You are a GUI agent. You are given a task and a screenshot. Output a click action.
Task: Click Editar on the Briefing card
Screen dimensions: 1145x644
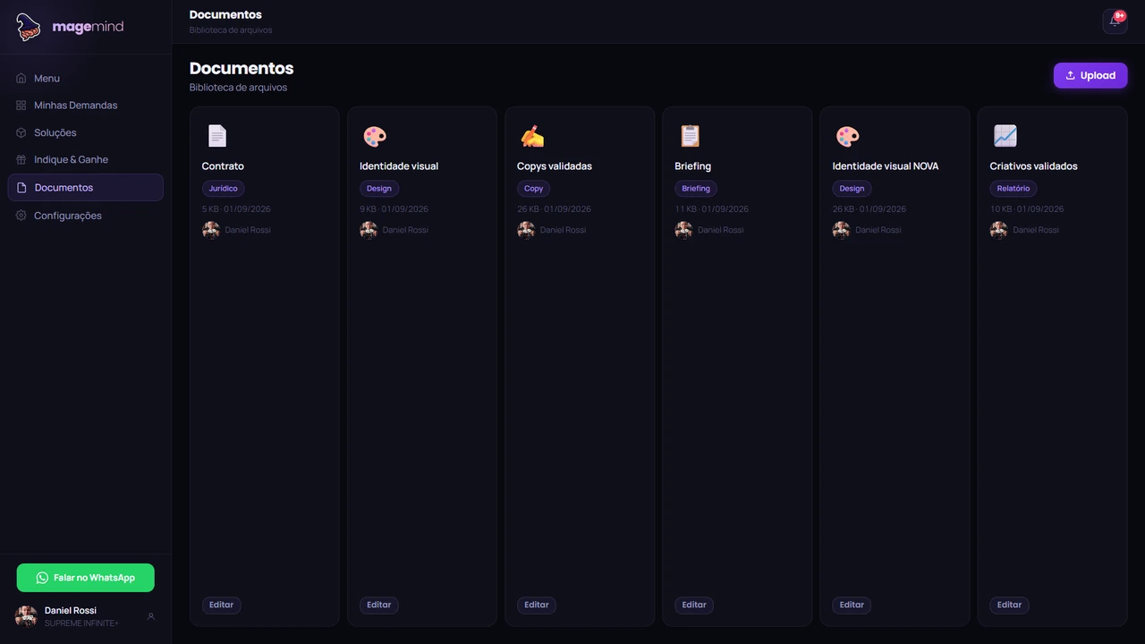694,606
